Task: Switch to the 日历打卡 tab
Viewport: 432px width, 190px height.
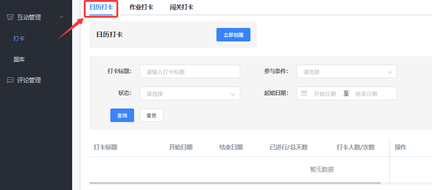Action: (101, 7)
